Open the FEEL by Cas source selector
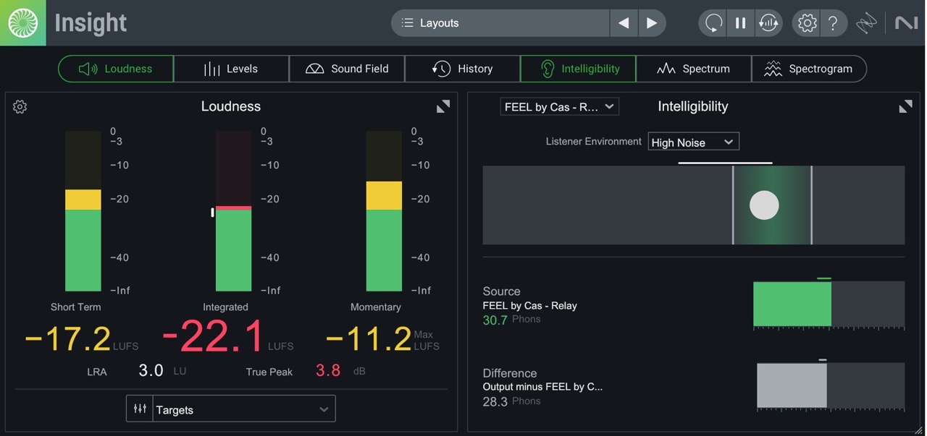The height and width of the screenshot is (436, 927). [559, 106]
